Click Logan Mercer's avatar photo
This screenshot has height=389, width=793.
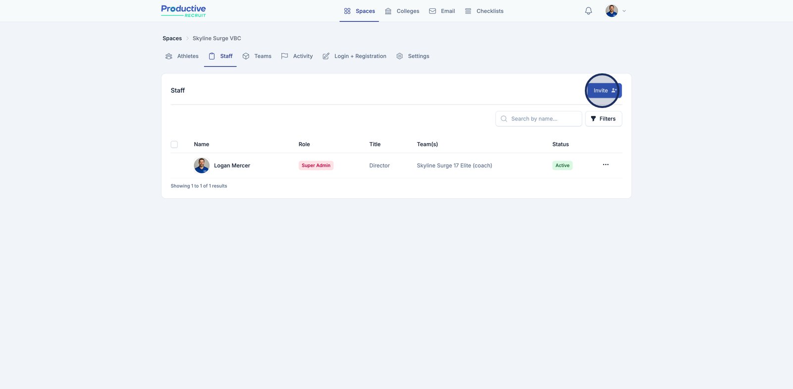coord(202,166)
